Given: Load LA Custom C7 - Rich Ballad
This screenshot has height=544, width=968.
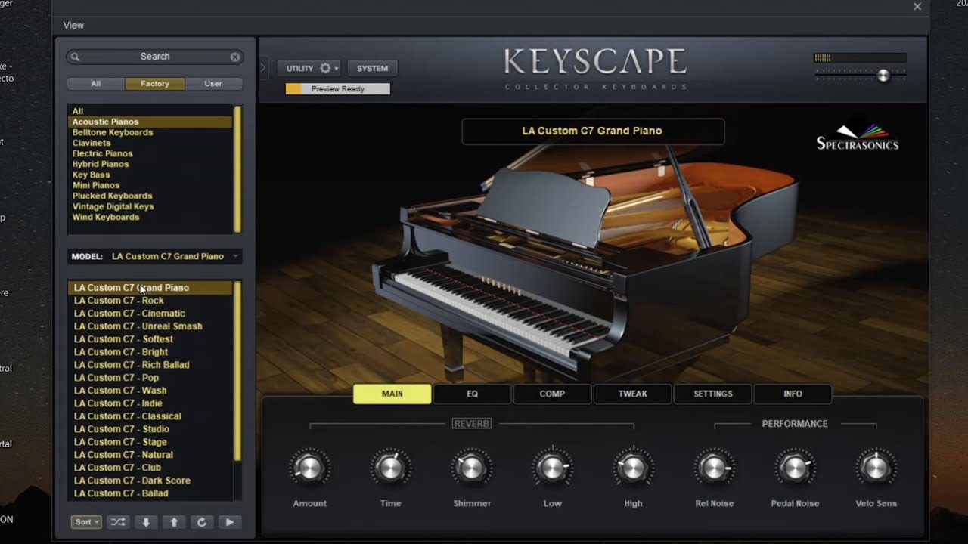Looking at the screenshot, I should click(x=150, y=365).
